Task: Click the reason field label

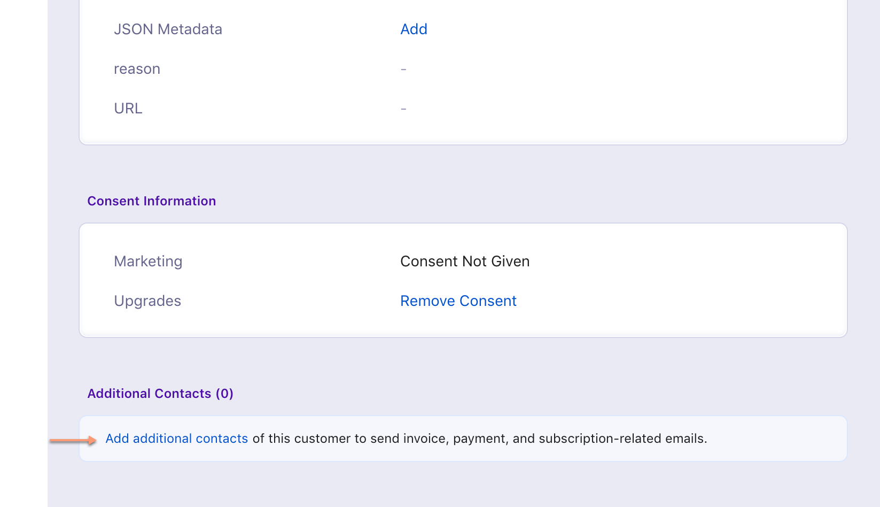Action: [137, 69]
